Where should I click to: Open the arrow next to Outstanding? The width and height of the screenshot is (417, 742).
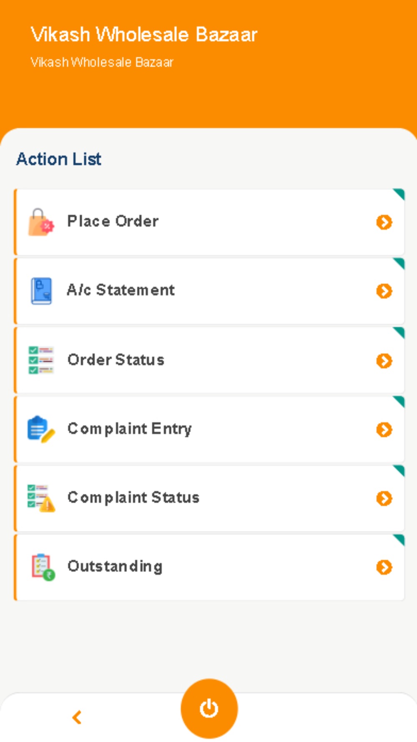point(384,567)
